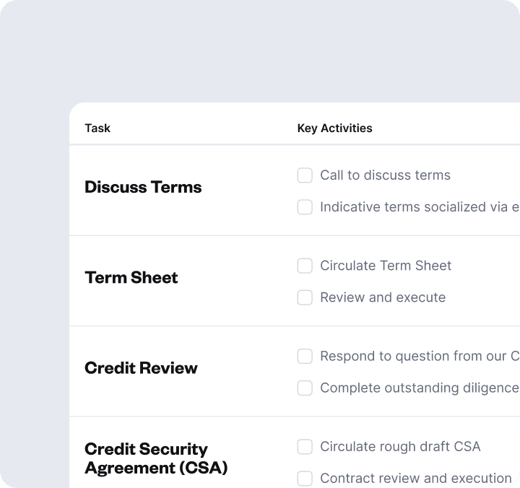Tick the 'Indicative terms socialized' checkbox
The image size is (520, 488).
pos(305,207)
